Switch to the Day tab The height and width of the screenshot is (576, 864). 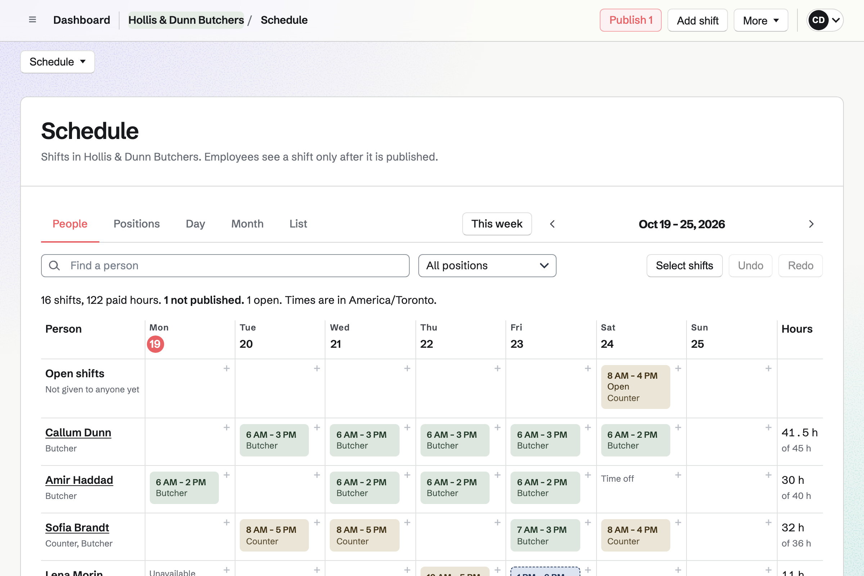coord(195,224)
